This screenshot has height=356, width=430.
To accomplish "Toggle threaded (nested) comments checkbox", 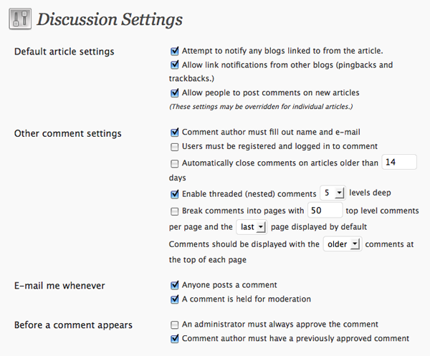I will [x=175, y=194].
